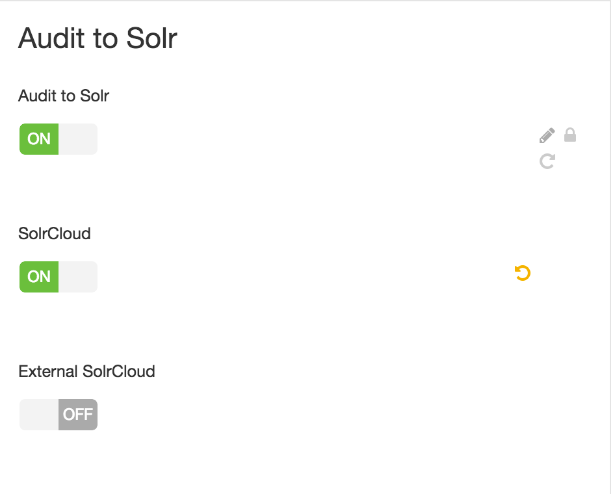Enable the External SolrCloud switch
The width and height of the screenshot is (615, 494).
tap(59, 415)
